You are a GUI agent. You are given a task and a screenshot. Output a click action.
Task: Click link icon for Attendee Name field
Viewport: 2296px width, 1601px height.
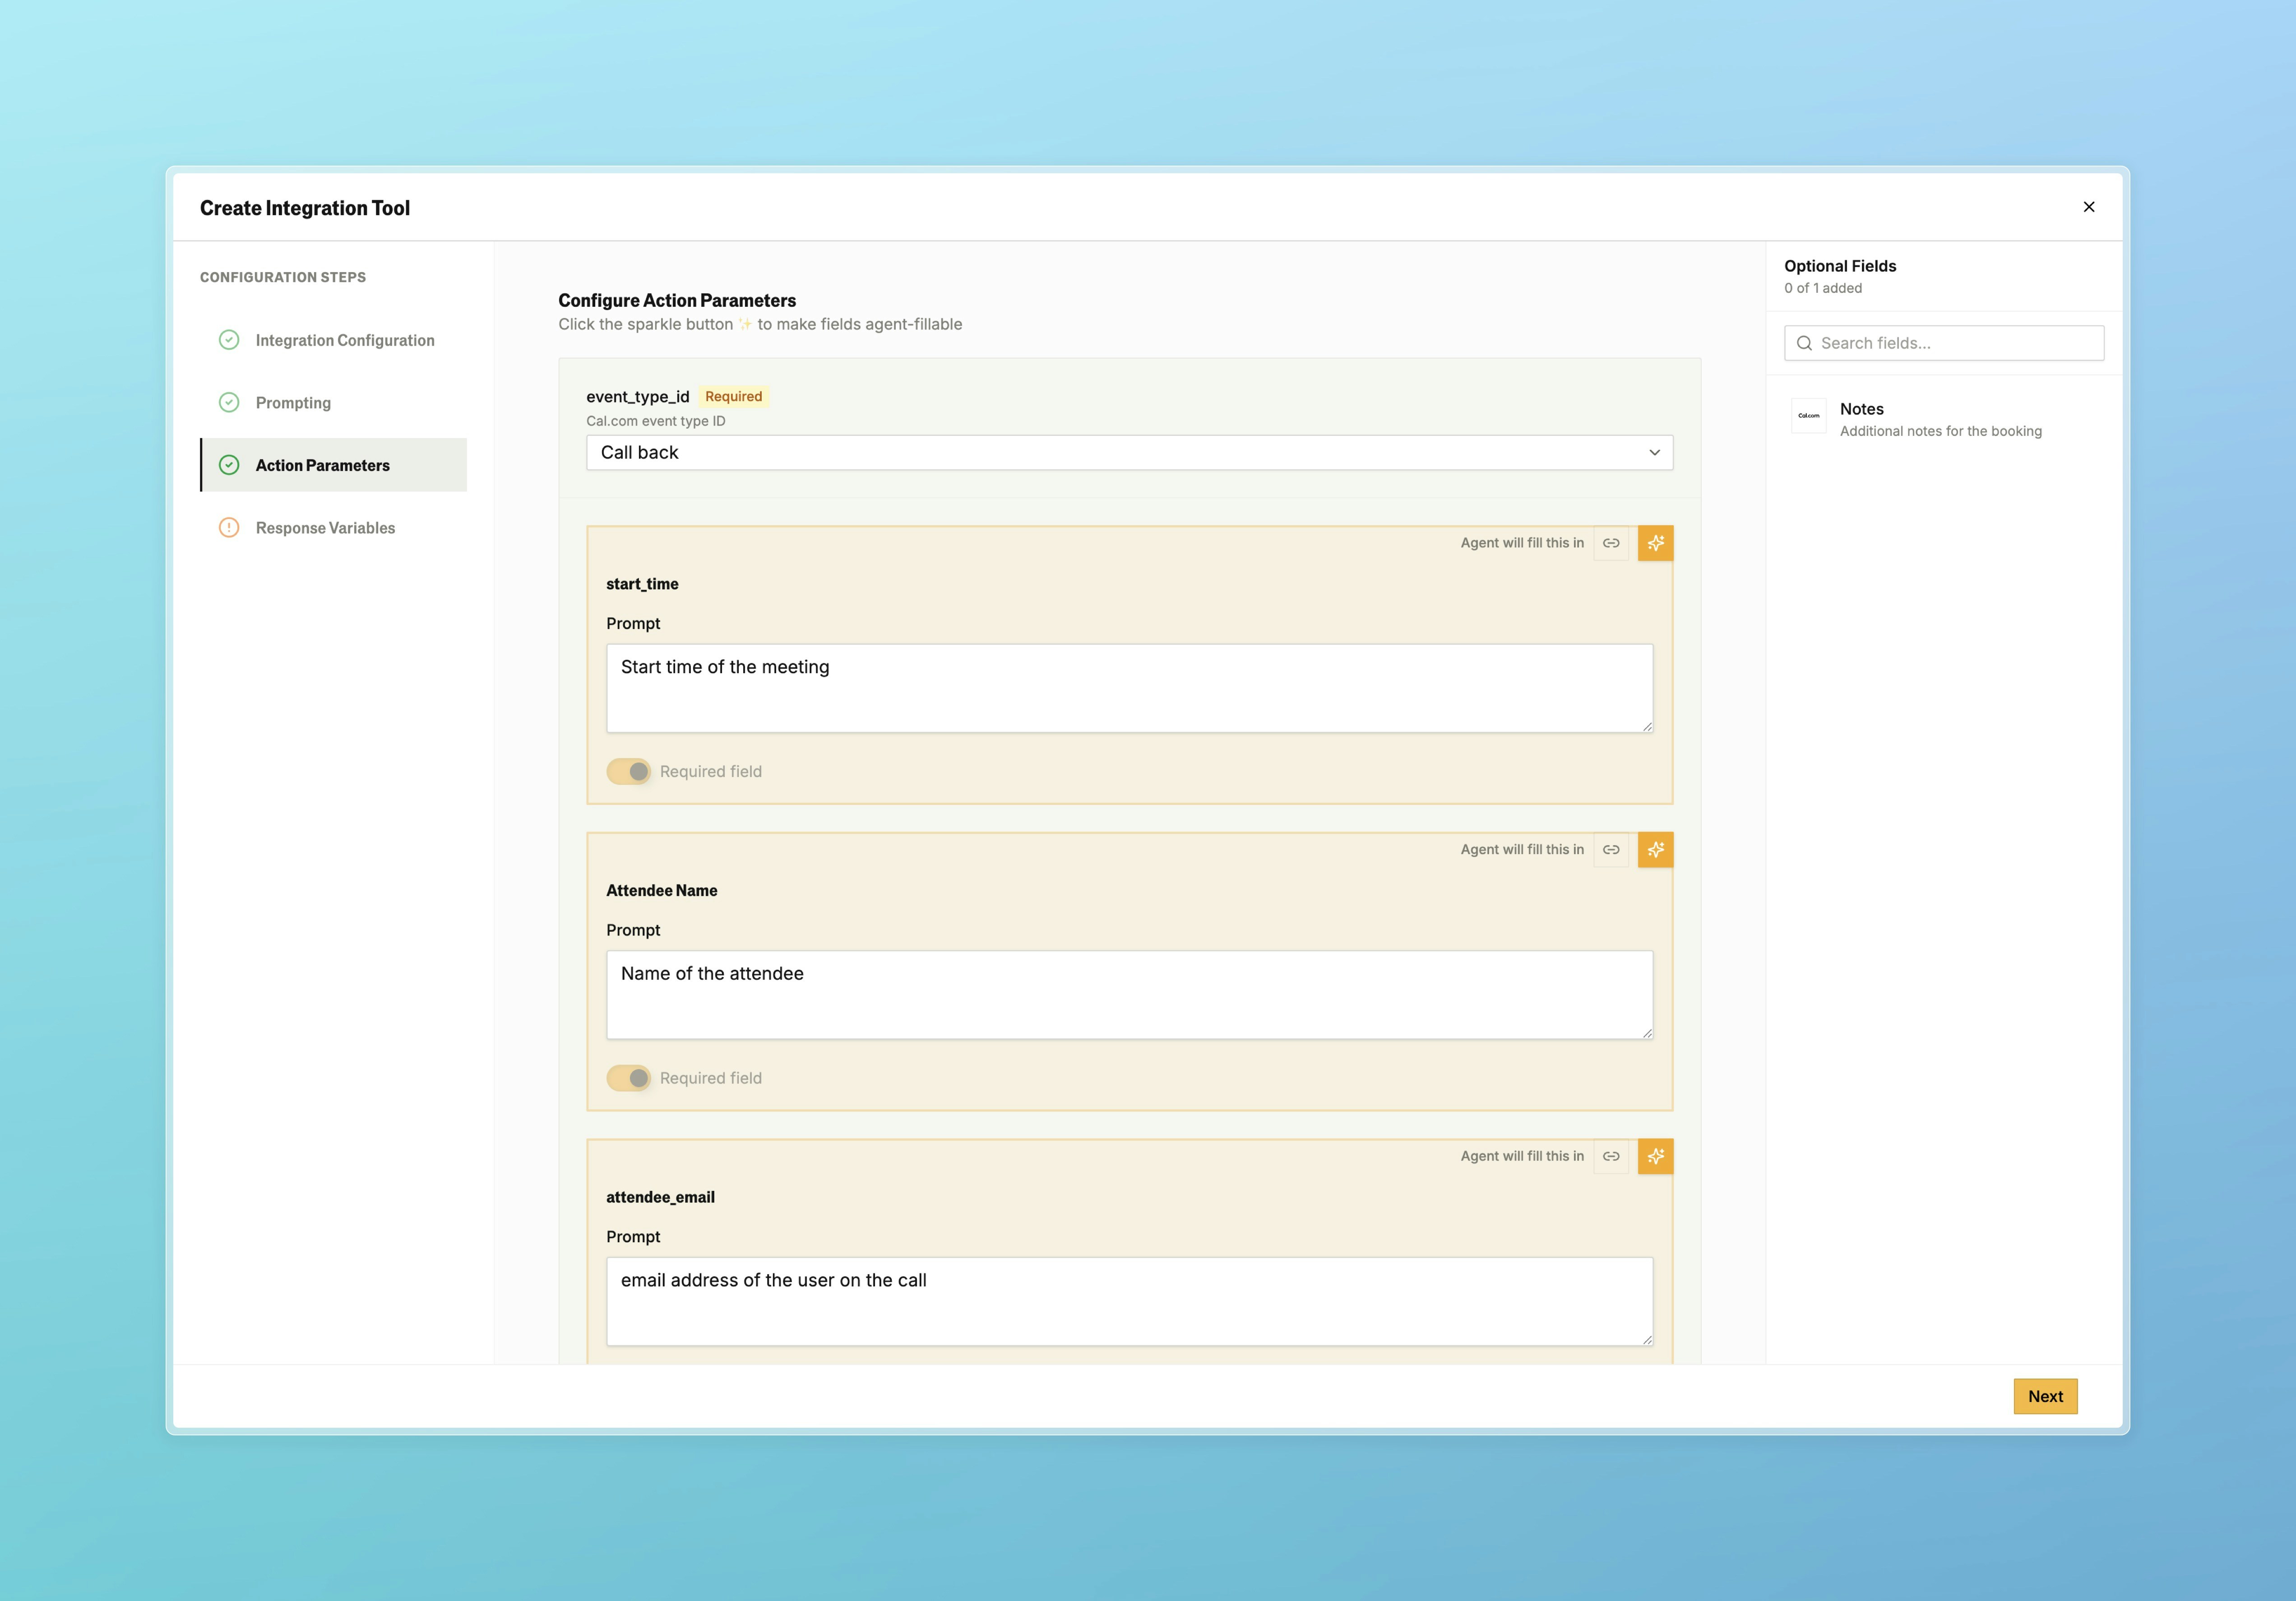(1611, 850)
